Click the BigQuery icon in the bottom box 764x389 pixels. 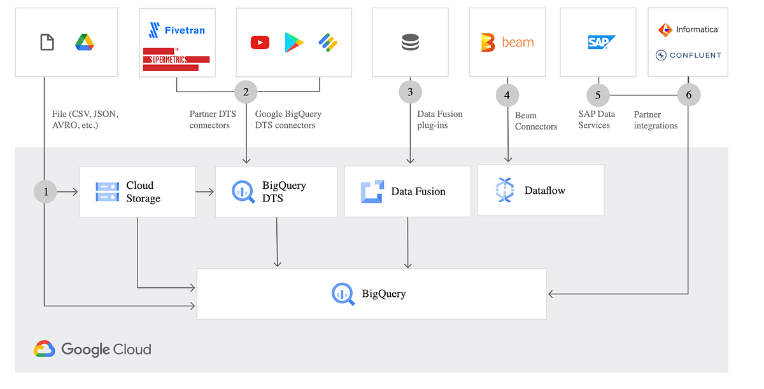pos(343,293)
